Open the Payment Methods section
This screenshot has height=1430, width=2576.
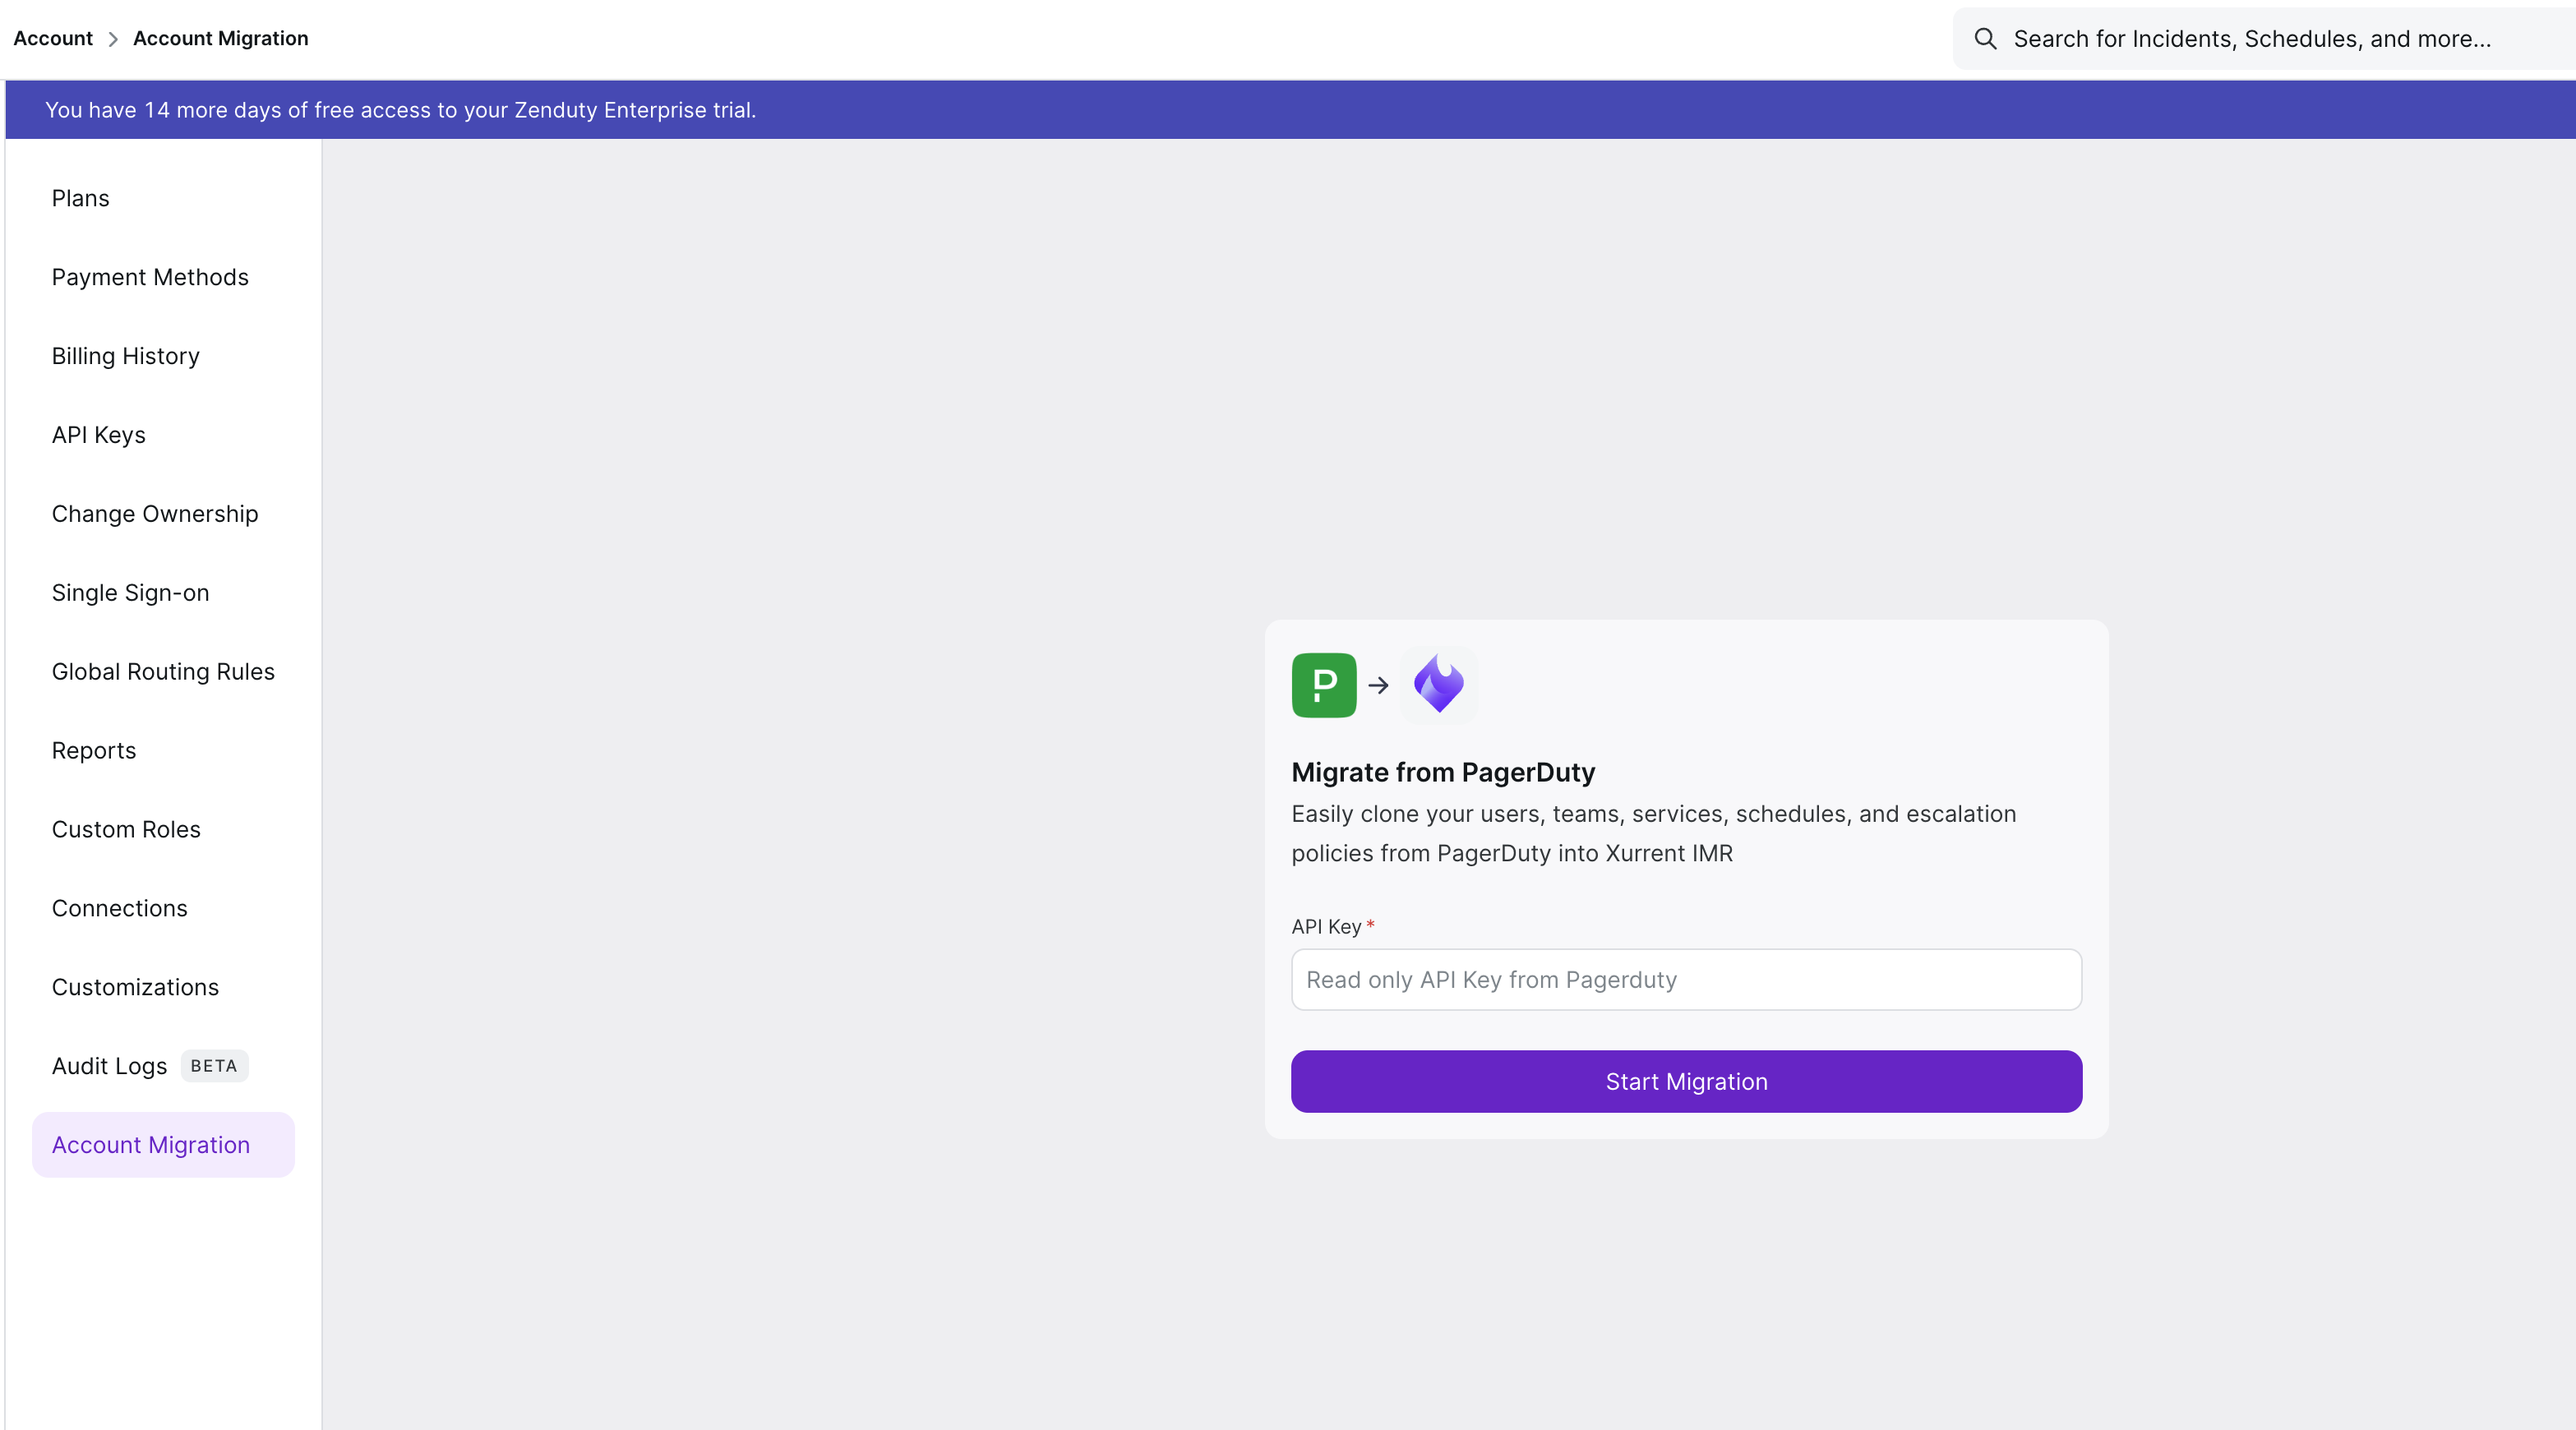point(150,277)
